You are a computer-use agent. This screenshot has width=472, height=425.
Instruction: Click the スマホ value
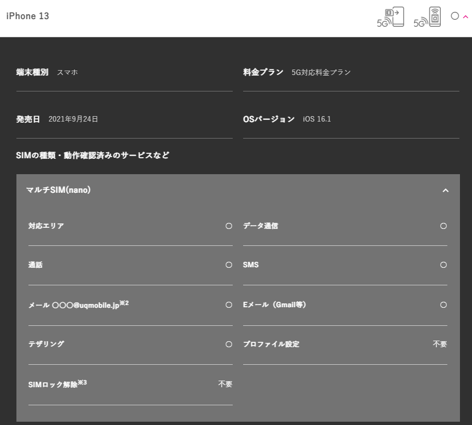point(67,72)
